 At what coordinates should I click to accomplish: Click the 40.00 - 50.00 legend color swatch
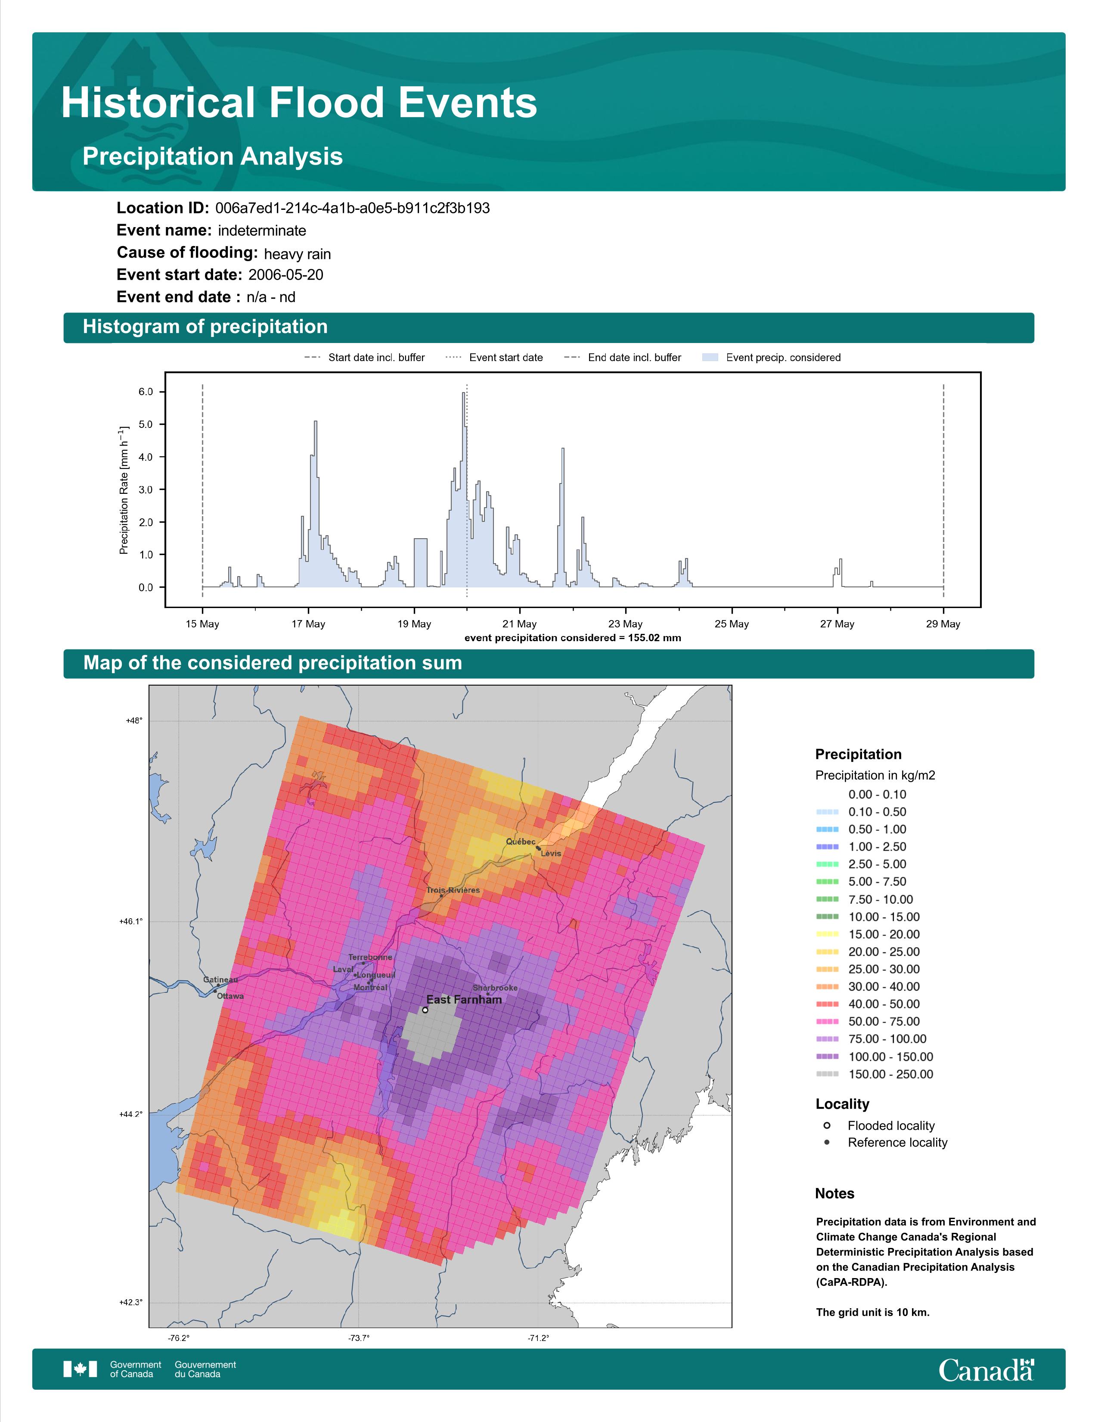click(828, 1004)
